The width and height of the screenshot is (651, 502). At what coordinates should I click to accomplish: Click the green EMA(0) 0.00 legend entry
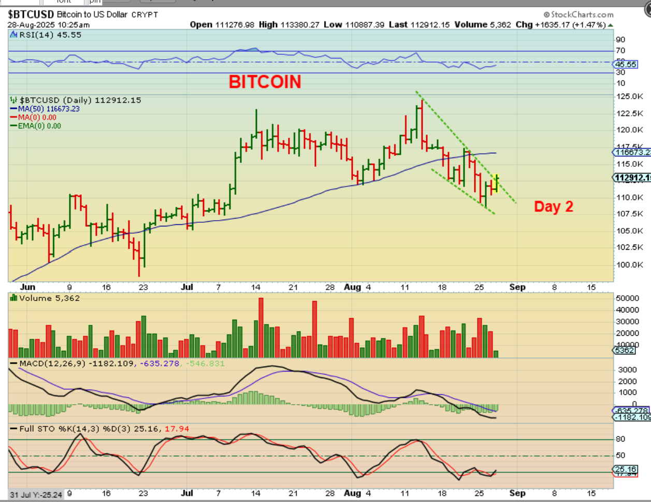(x=36, y=125)
